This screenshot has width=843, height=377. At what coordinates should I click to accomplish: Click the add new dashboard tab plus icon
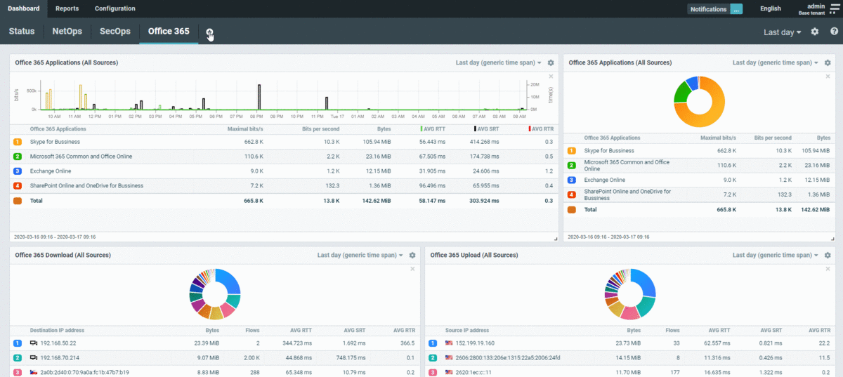click(209, 32)
